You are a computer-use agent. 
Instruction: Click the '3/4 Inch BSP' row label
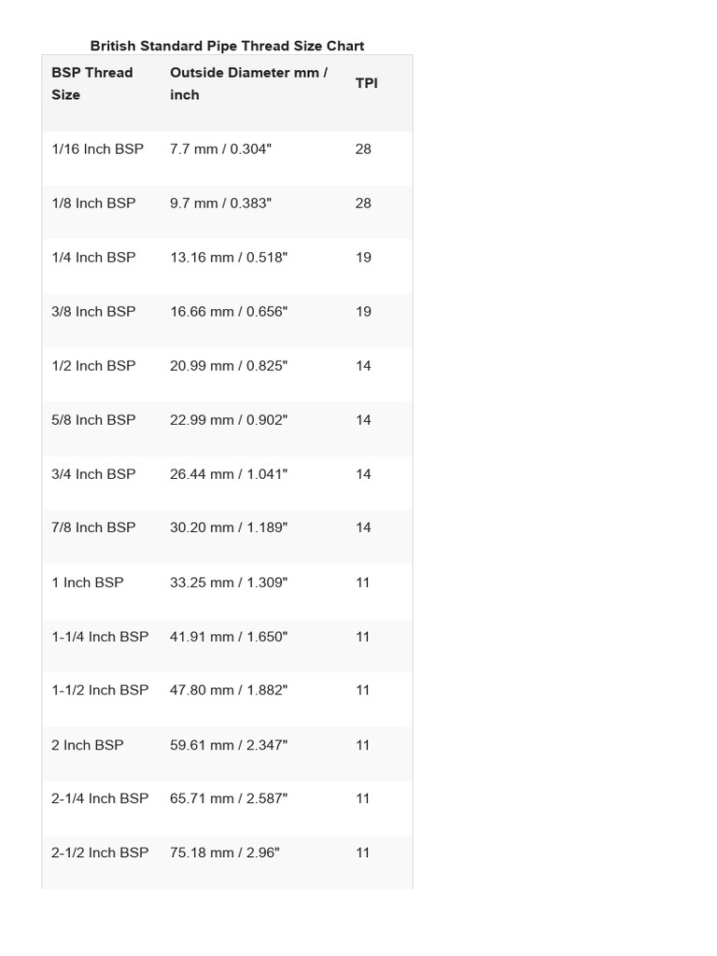[x=93, y=473]
